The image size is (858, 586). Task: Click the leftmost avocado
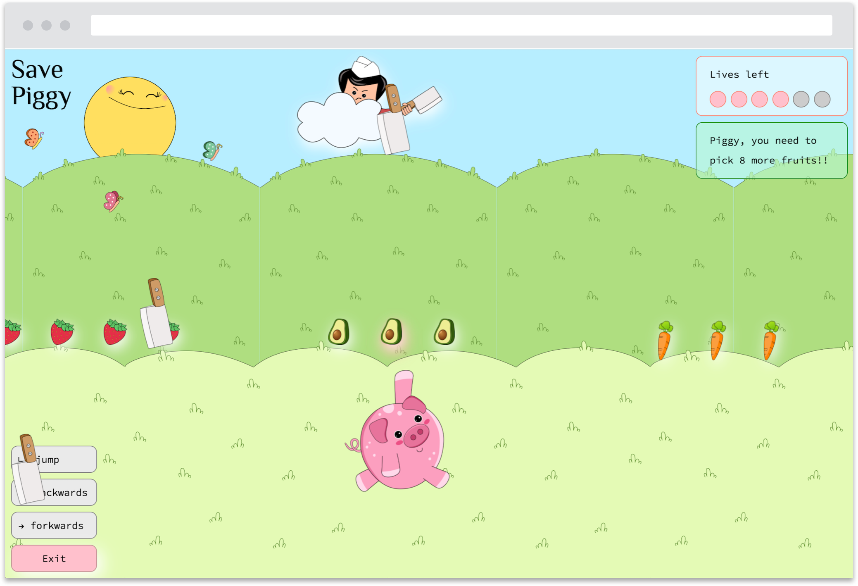click(339, 332)
